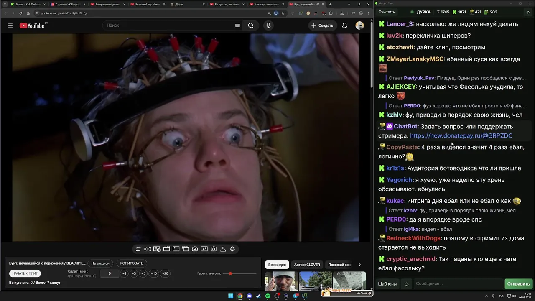Add 1 minute with the +1 button
Viewport: 535px width, 301px height.
[124, 273]
